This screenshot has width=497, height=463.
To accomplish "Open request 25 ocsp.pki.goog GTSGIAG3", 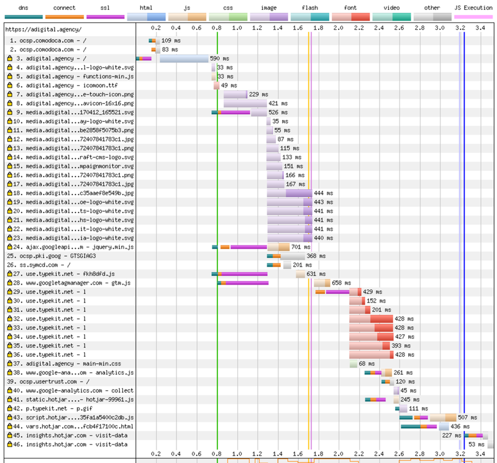I will [52, 256].
